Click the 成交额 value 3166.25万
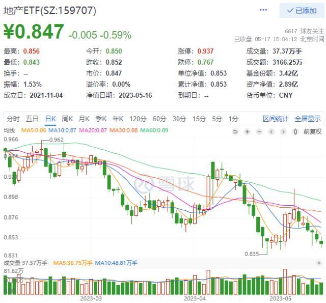Viewport: 326px width, 303px height. pos(287,62)
